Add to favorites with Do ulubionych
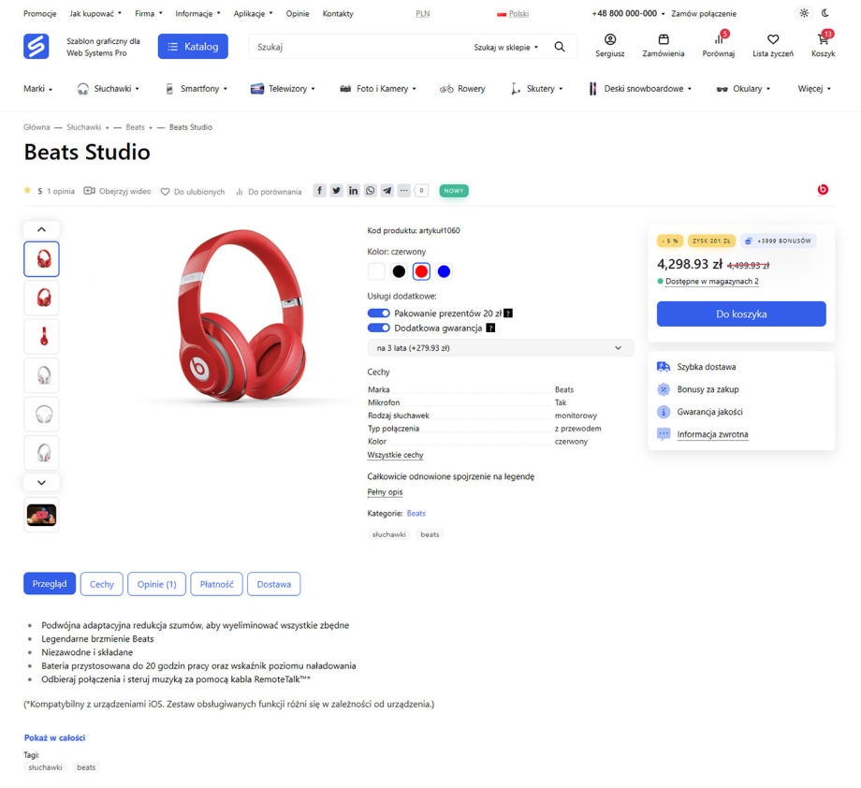The height and width of the screenshot is (788, 861). [x=193, y=192]
